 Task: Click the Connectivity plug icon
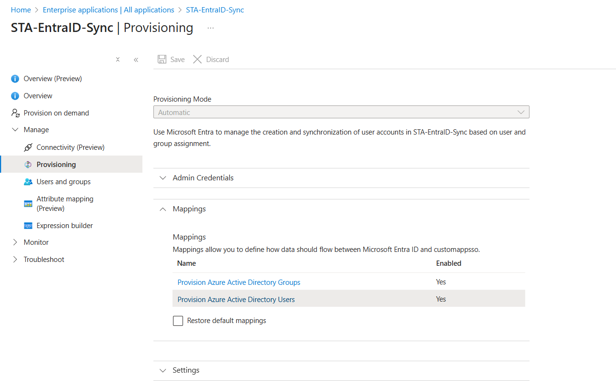pos(28,147)
